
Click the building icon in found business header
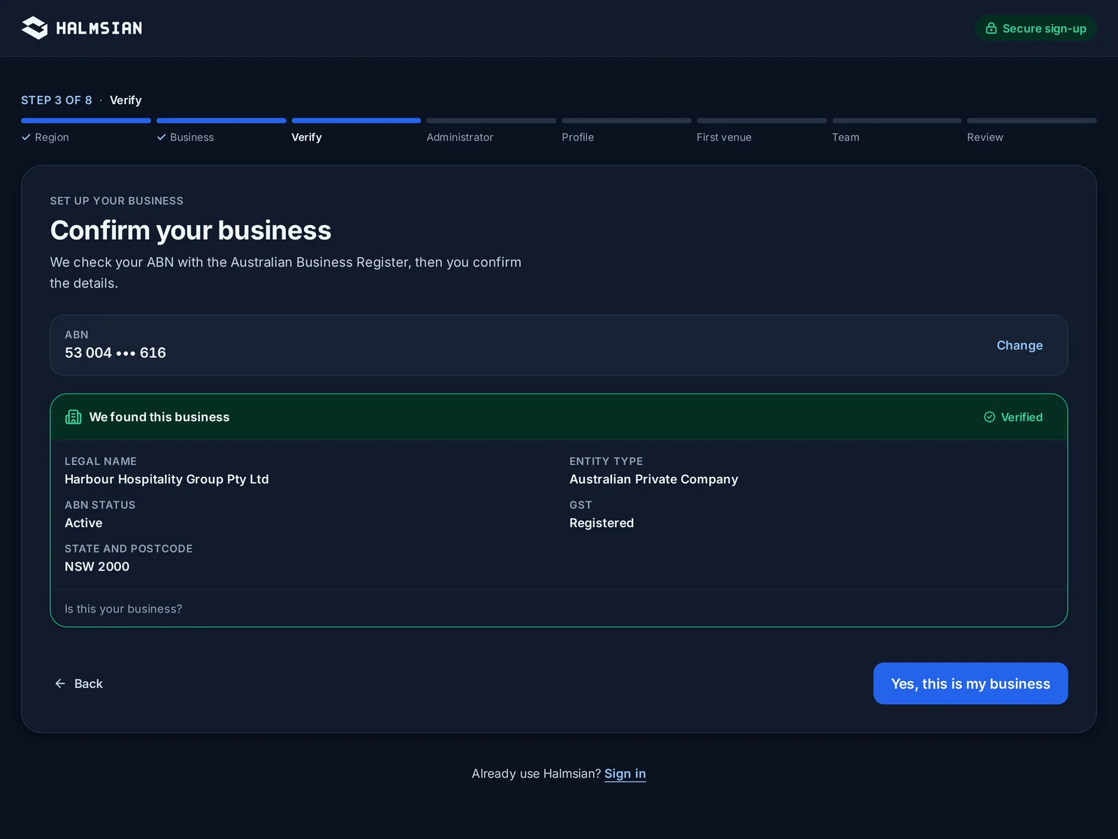tap(73, 417)
